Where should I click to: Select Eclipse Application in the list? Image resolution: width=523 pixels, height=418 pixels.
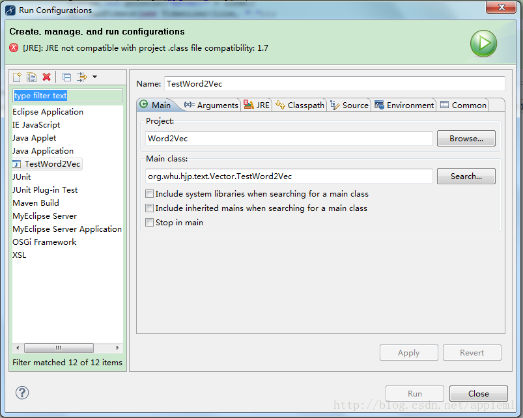pyautogui.click(x=48, y=112)
